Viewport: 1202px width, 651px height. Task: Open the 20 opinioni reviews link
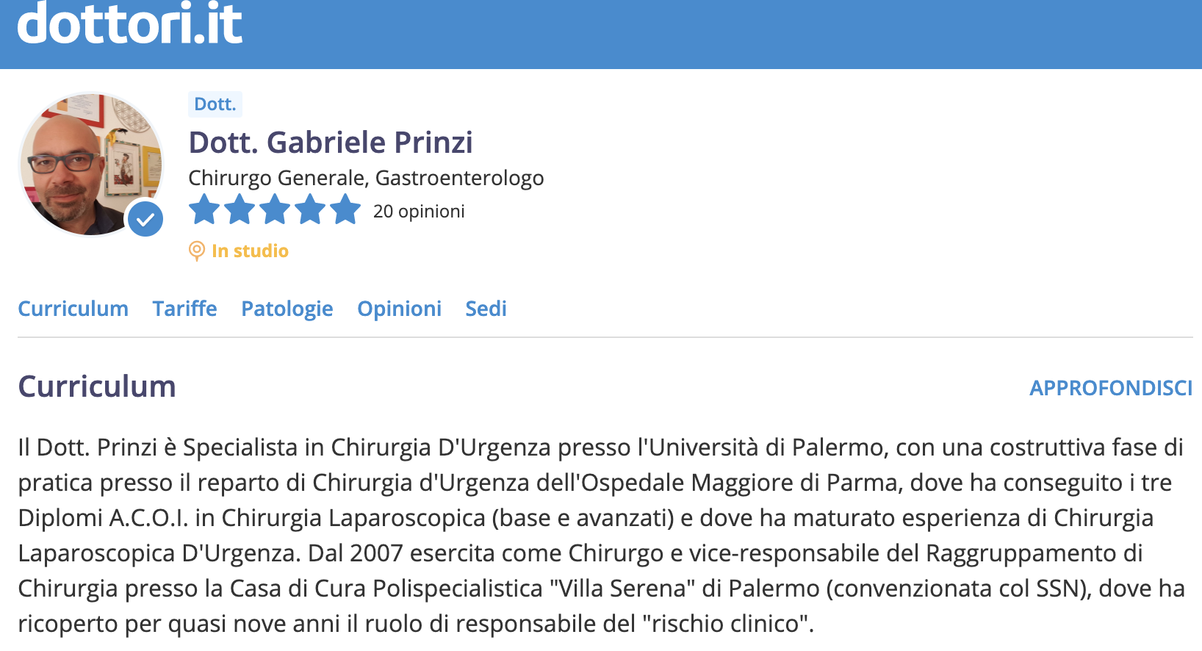(419, 212)
